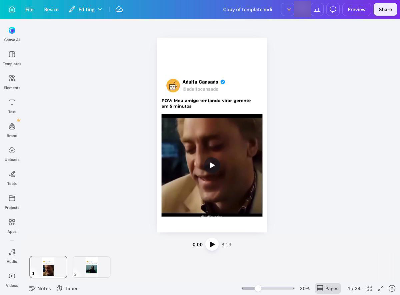Click the 1 / 34 page counter
The height and width of the screenshot is (295, 400).
click(354, 288)
